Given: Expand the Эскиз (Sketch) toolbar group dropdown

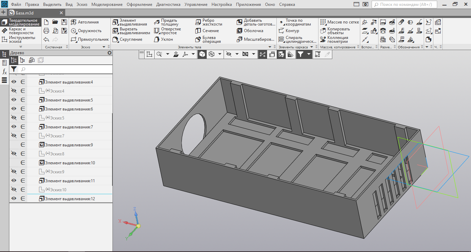Looking at the screenshot, I should [104, 47].
